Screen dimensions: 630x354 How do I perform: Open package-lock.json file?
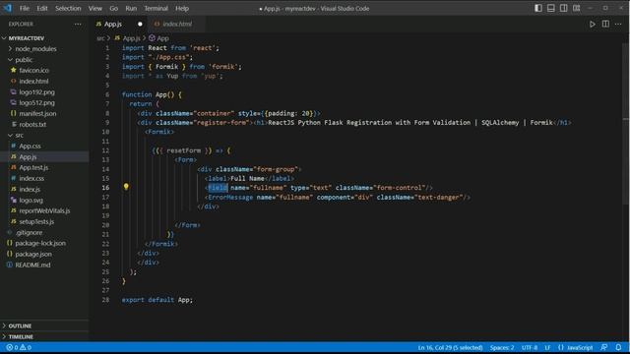tap(40, 243)
